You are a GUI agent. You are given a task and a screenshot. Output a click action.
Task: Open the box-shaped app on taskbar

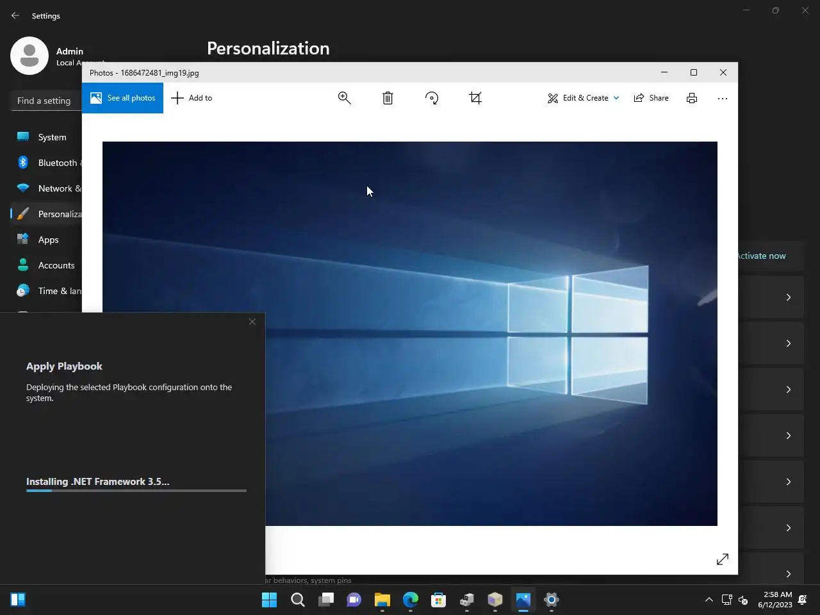click(495, 600)
